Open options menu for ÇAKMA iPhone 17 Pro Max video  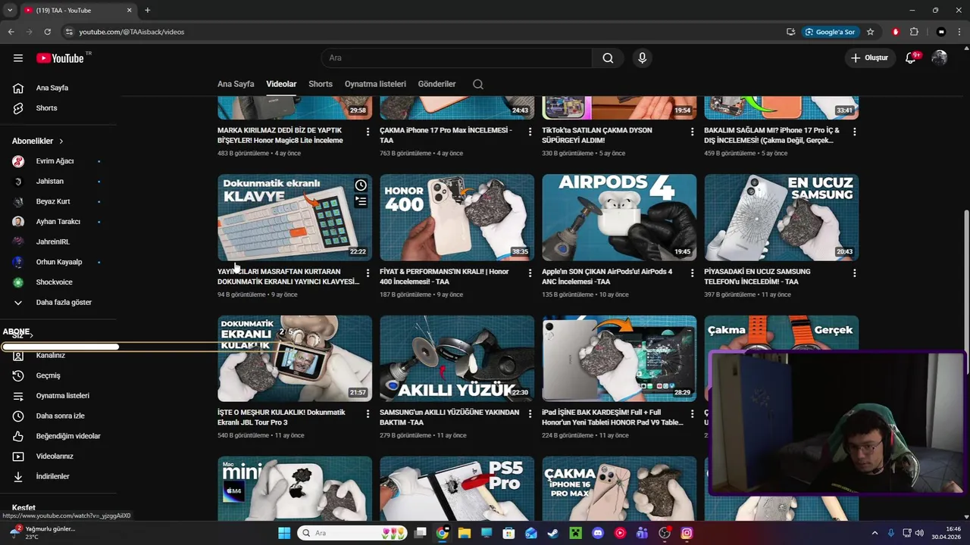coord(530,132)
